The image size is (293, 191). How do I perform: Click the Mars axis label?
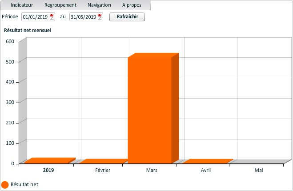click(152, 170)
